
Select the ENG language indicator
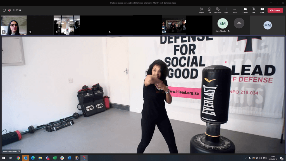[266, 158]
